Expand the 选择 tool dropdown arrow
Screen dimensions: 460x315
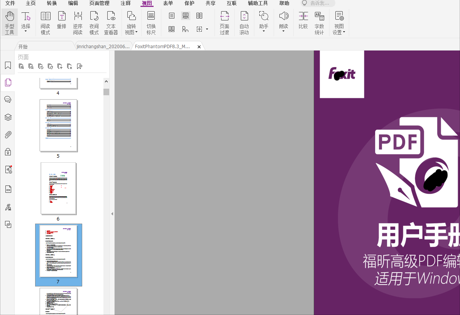[26, 31]
